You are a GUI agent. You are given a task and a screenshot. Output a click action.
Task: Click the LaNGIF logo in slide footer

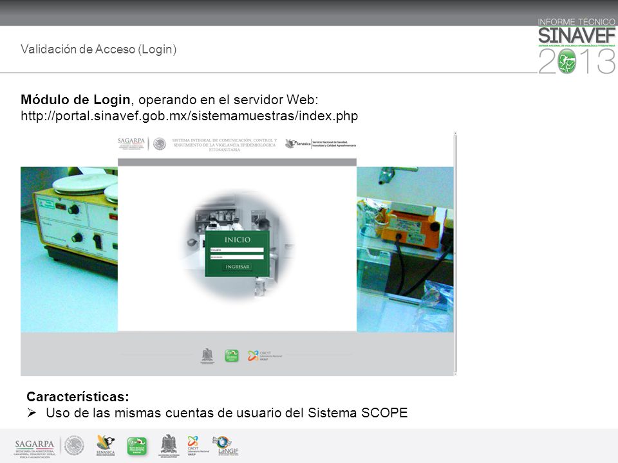click(x=225, y=446)
